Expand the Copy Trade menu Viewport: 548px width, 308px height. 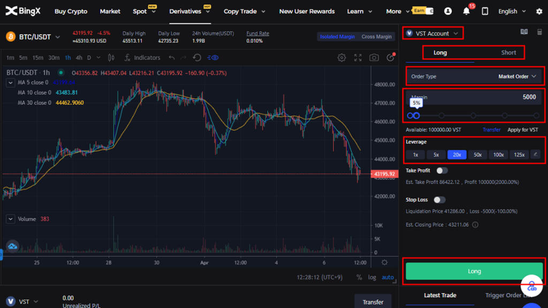point(244,11)
